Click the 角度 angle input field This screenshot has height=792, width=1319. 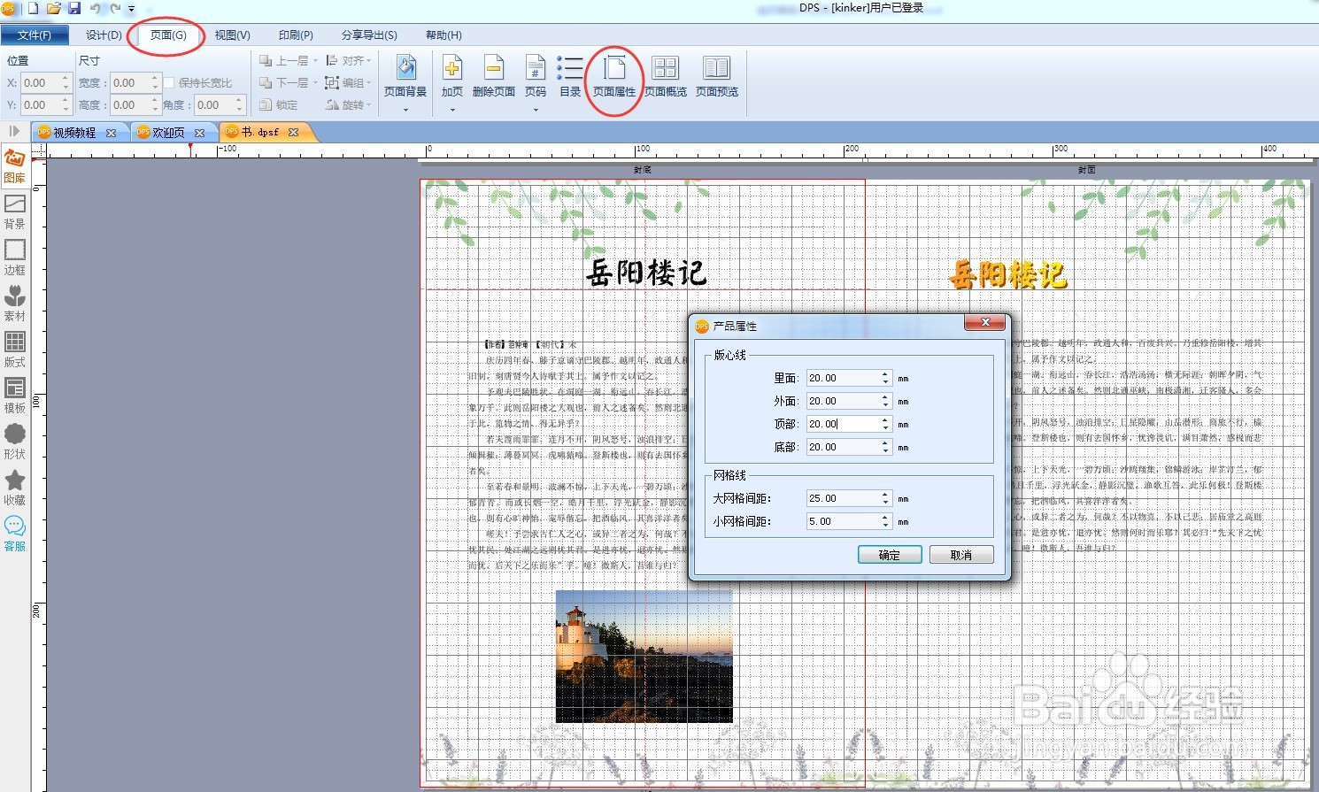click(x=220, y=105)
